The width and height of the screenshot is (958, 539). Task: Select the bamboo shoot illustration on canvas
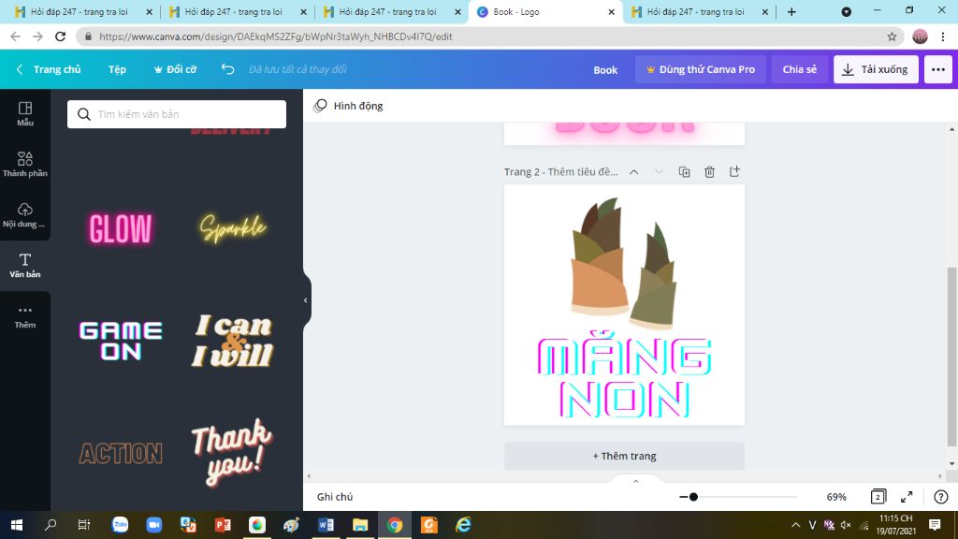[x=624, y=264]
